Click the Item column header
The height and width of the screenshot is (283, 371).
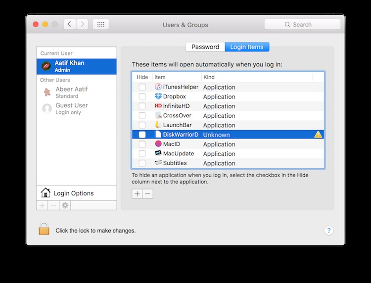click(x=177, y=77)
